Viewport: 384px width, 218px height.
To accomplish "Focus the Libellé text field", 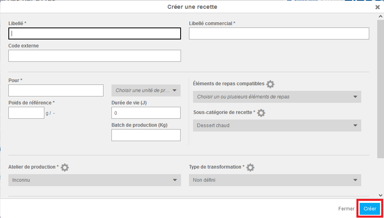I will [x=94, y=33].
